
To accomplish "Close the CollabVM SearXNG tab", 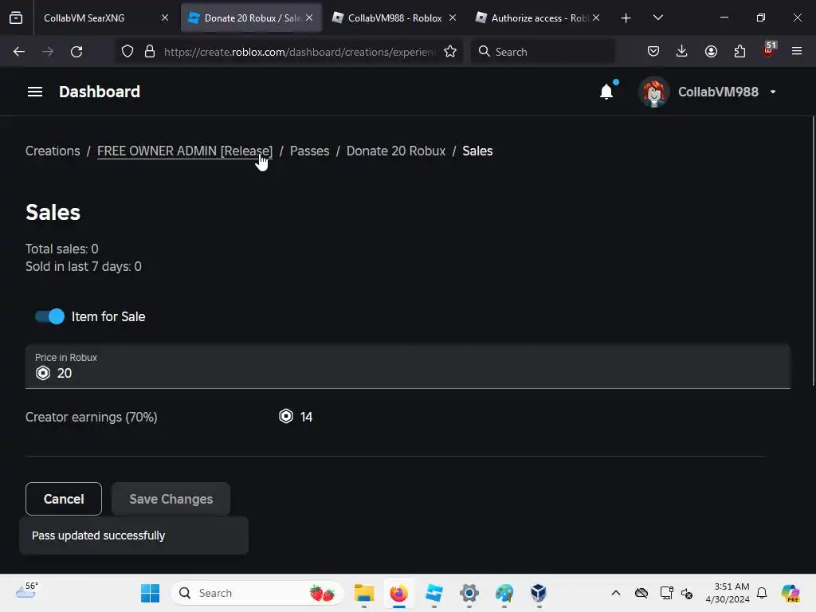I will [165, 18].
